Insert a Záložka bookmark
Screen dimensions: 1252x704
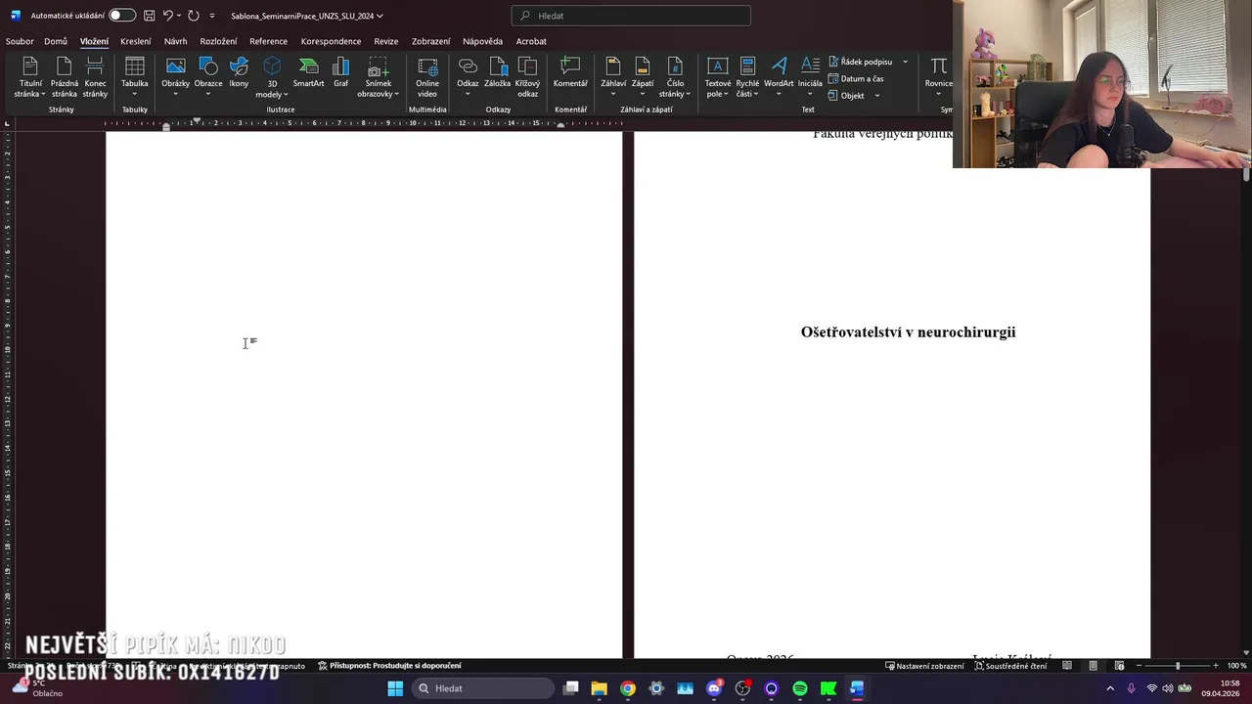(x=497, y=72)
